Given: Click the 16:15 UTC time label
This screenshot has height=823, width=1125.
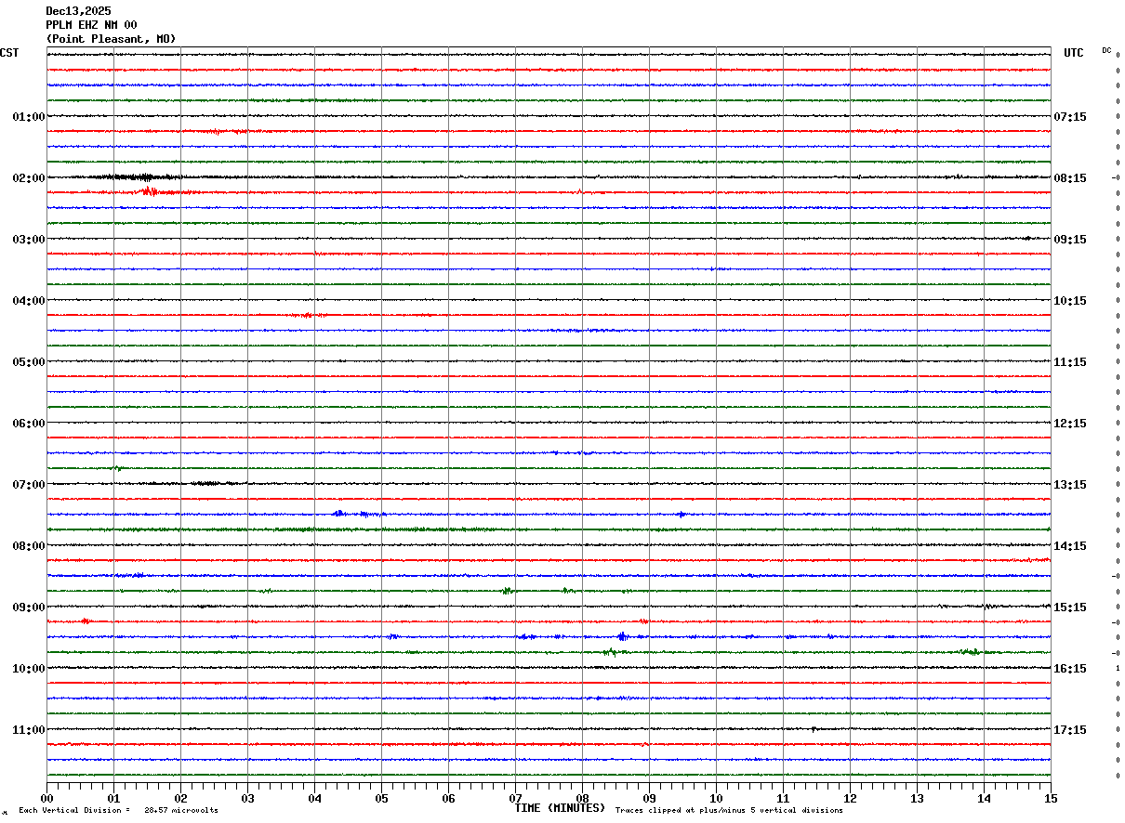Looking at the screenshot, I should [x=1070, y=669].
